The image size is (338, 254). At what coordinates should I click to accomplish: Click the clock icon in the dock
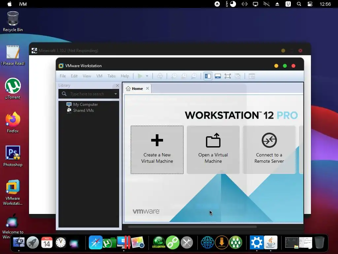pos(61,242)
